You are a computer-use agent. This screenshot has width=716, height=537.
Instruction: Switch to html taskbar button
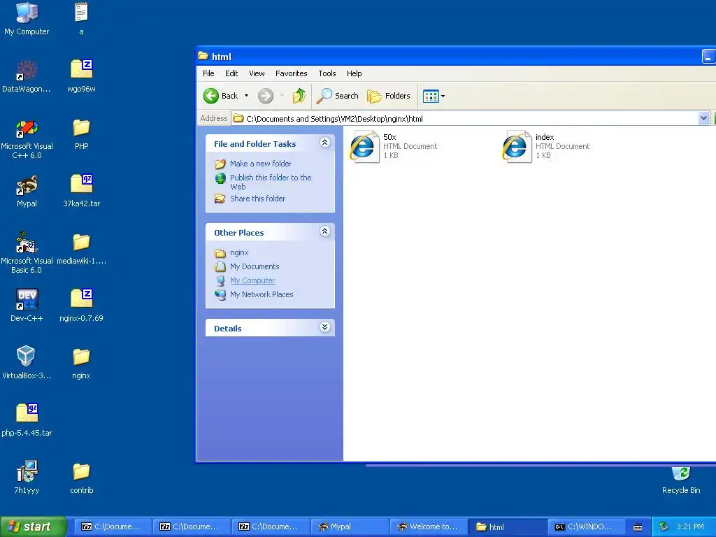[x=506, y=527]
